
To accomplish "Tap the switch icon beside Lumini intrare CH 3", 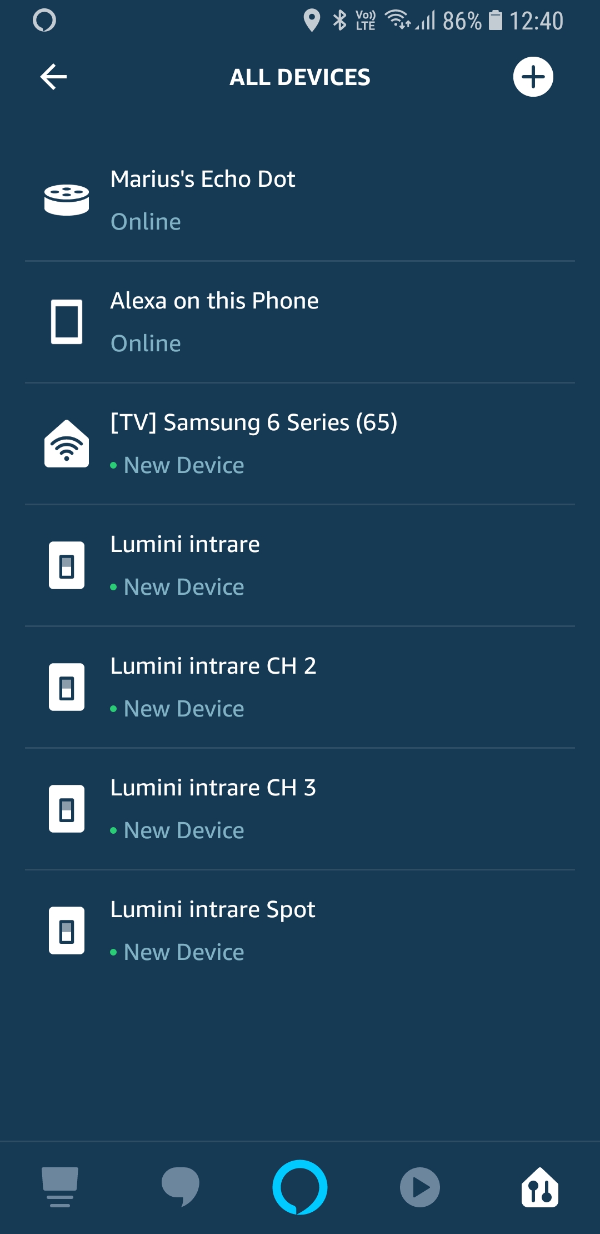I will (x=67, y=809).
